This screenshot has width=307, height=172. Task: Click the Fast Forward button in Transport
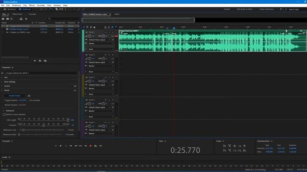pyautogui.click(x=81, y=146)
